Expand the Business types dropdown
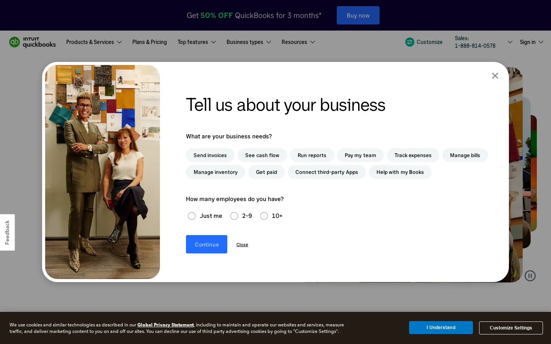 [x=249, y=42]
